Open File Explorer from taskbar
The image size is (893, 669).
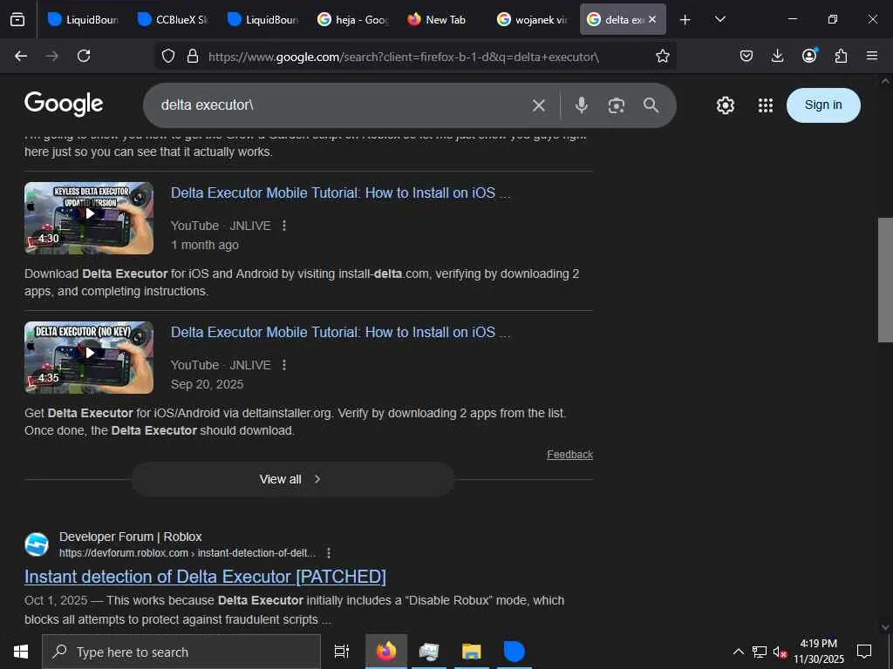[x=472, y=652]
